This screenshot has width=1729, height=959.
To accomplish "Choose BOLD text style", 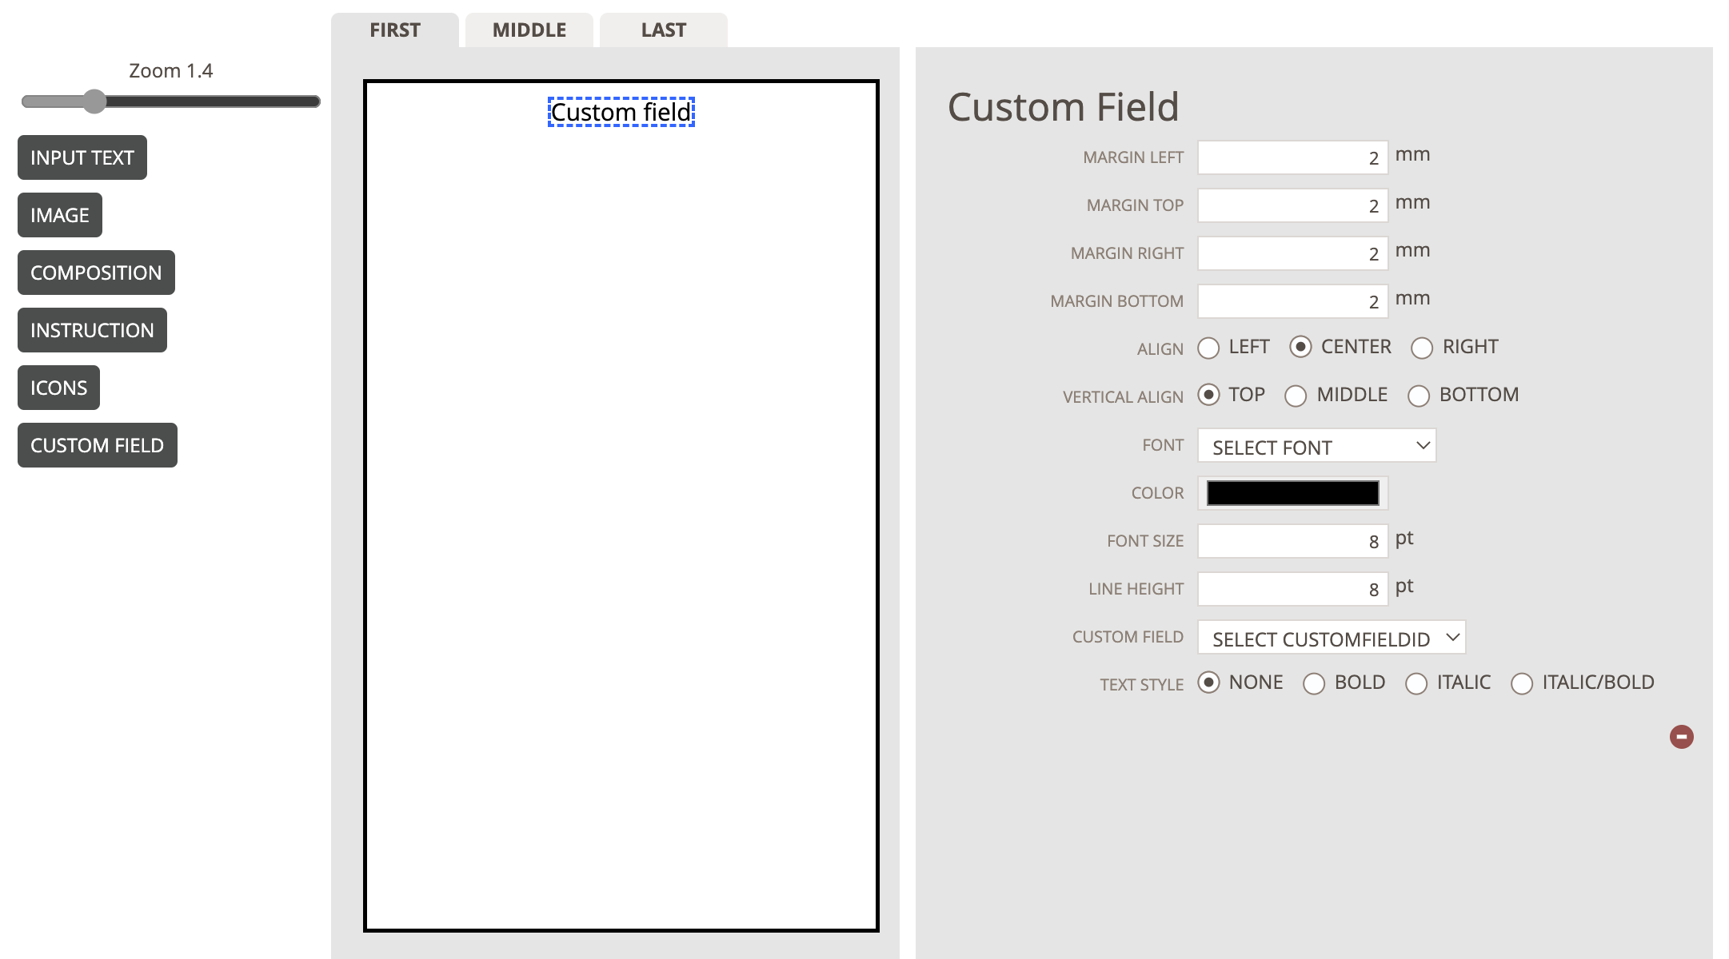I will (x=1314, y=683).
